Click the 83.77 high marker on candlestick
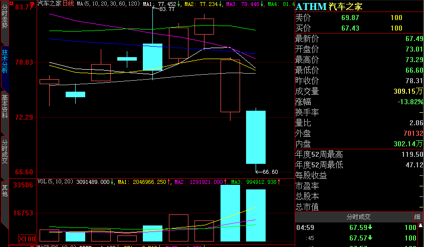424x247 pixels. pyautogui.click(x=167, y=9)
